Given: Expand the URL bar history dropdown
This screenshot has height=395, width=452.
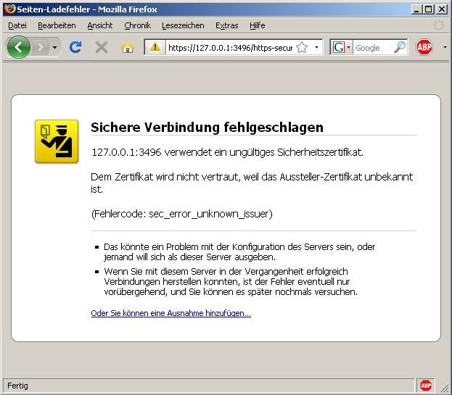Looking at the screenshot, I should 316,48.
